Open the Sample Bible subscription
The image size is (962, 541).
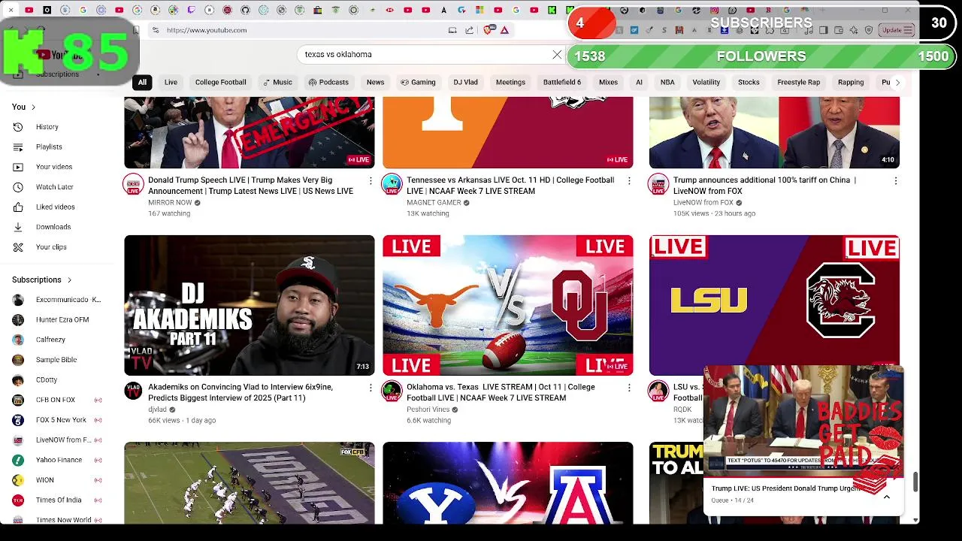click(56, 360)
